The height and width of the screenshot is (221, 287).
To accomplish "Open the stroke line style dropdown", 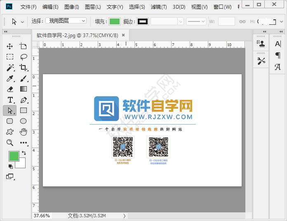I will click(196, 21).
